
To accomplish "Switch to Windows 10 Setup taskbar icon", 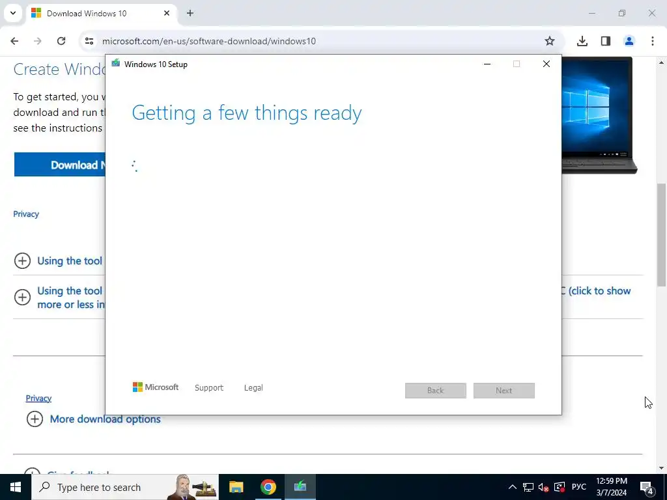I will (x=300, y=487).
